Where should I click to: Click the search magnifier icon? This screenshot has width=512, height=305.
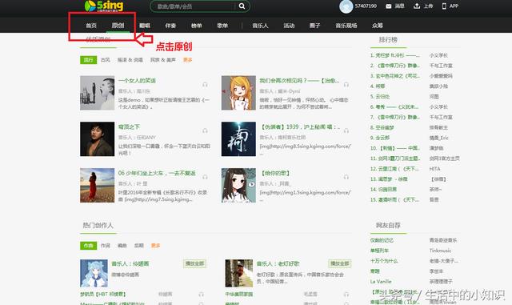242,6
